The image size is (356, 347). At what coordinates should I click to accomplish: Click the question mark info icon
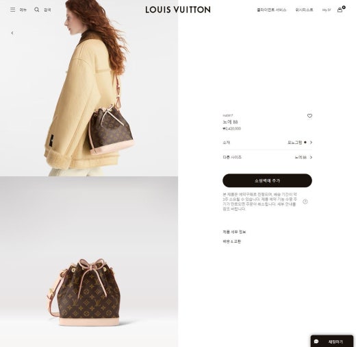pos(305,202)
